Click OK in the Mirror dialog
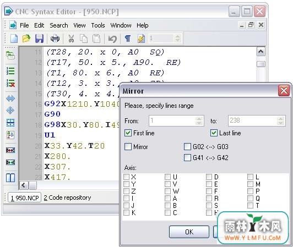This screenshot has width=293, height=247. coord(189,232)
